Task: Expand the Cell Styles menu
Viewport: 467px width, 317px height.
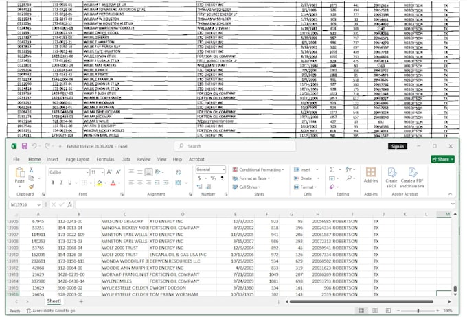Action: (x=246, y=187)
